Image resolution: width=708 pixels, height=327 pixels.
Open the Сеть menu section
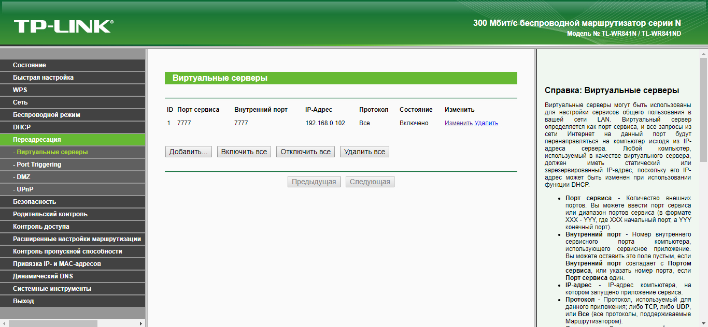[x=73, y=102]
